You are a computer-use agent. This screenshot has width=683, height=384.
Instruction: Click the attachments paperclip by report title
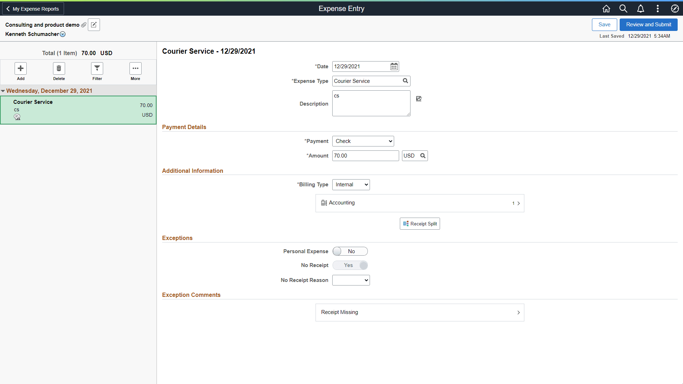click(84, 25)
